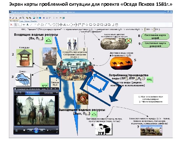This screenshot has width=189, height=142.
Task: Select the S-curve line tool
Action: tap(50, 25)
